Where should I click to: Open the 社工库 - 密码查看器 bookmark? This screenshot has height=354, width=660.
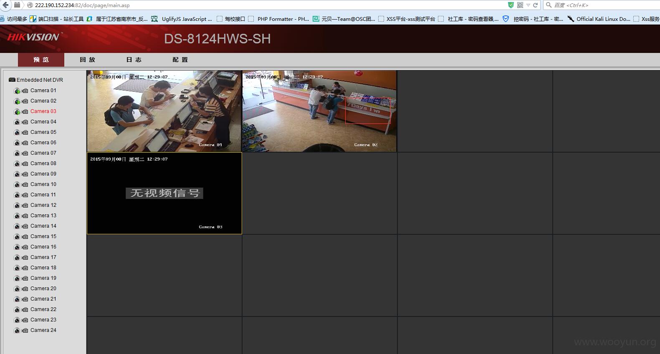pos(468,19)
